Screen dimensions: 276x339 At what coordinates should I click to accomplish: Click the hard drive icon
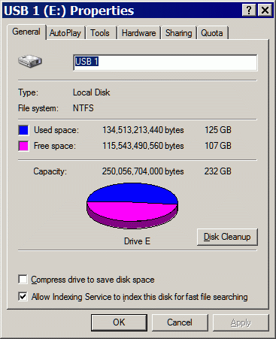click(30, 61)
